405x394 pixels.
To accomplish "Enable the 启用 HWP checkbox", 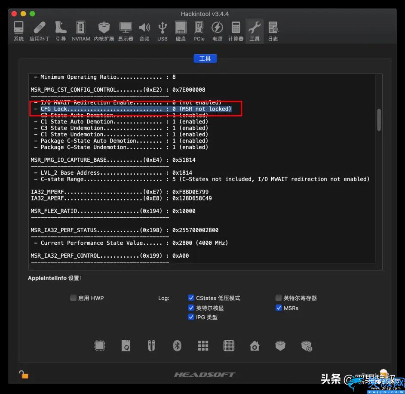I will pyautogui.click(x=74, y=298).
